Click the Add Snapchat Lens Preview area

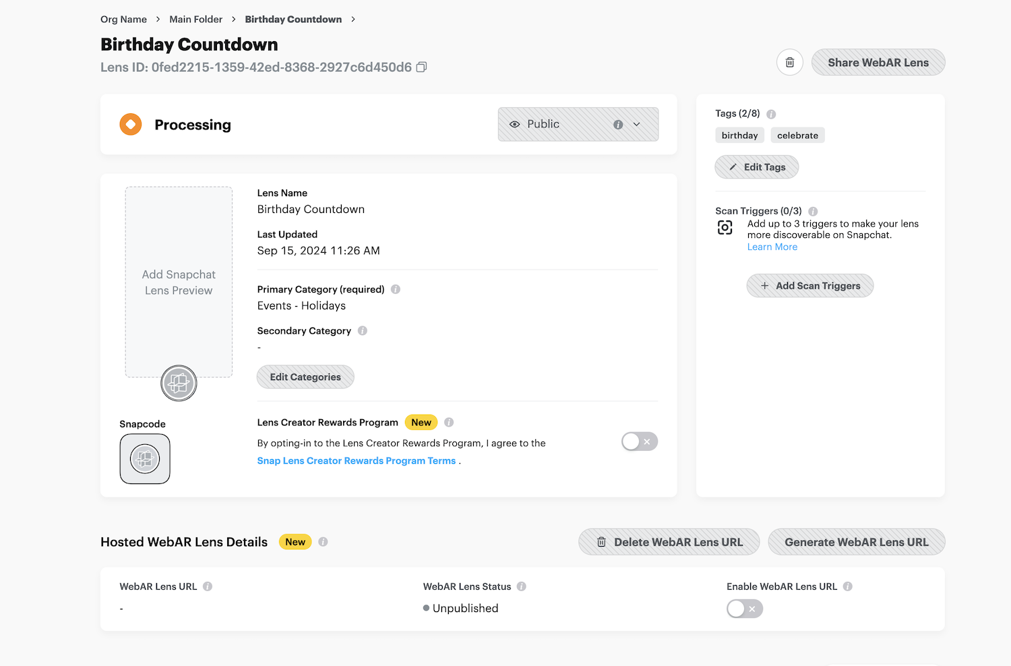point(179,282)
